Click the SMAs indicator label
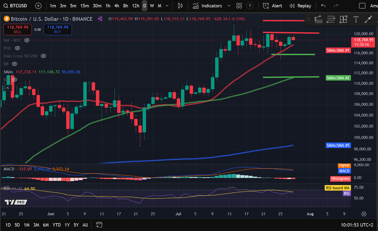This screenshot has height=231, width=378. coord(8,72)
